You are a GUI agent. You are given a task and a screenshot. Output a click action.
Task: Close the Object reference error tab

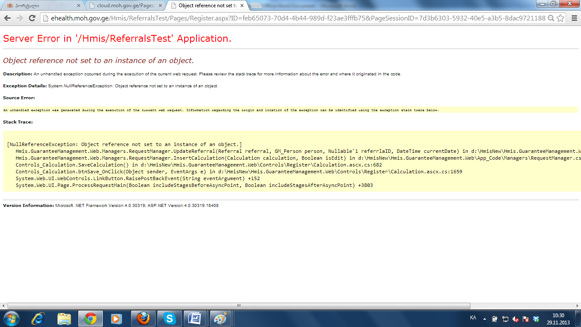243,6
